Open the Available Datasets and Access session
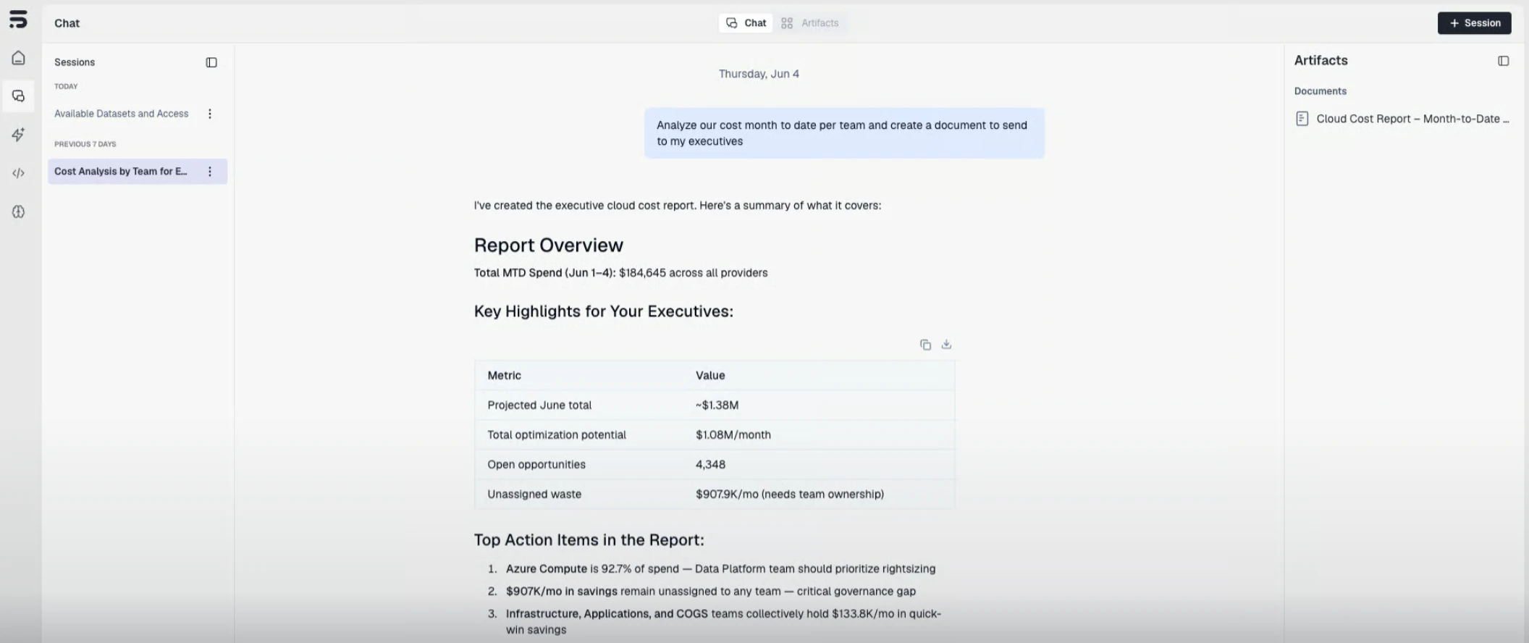The width and height of the screenshot is (1529, 643). click(x=122, y=114)
